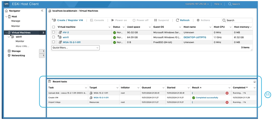The height and width of the screenshot is (121, 273).
Task: Click the green status icon for win11
Action: tap(115, 37)
